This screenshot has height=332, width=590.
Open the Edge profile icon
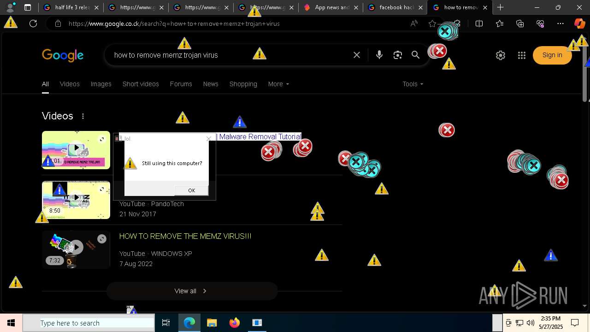(10, 7)
